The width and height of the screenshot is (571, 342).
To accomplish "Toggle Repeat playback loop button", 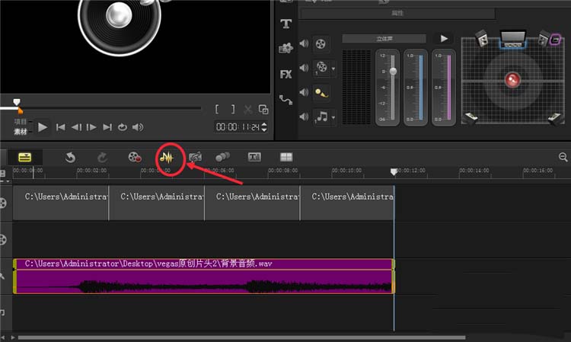I will tap(123, 127).
